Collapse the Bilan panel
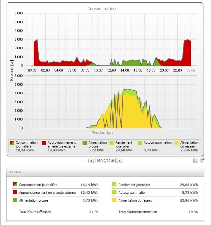 (11, 172)
